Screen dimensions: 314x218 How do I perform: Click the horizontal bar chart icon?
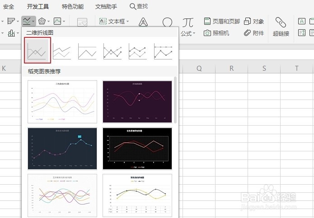[x=11, y=21]
